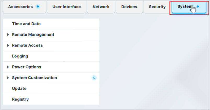
Task: Open Time and Date settings
Action: pyautogui.click(x=26, y=24)
